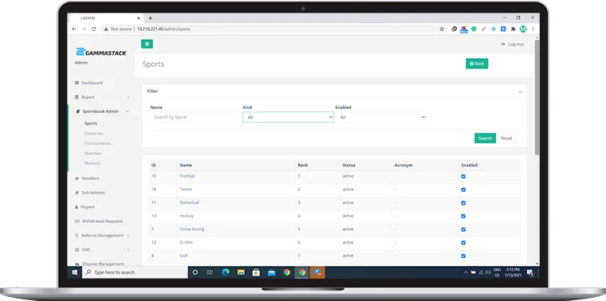Open Withdrawal Requests in the sidebar
This screenshot has height=301, width=606.
tap(99, 221)
